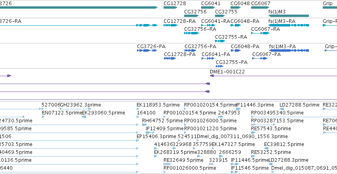Open the CG6041-PA coding sequence label

click(216, 54)
